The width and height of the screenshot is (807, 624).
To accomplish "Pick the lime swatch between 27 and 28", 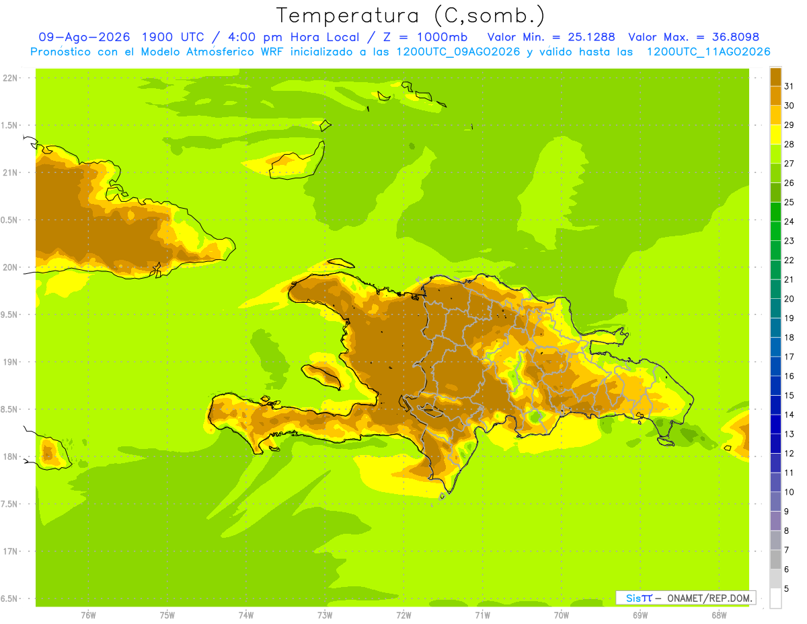I will (x=775, y=153).
